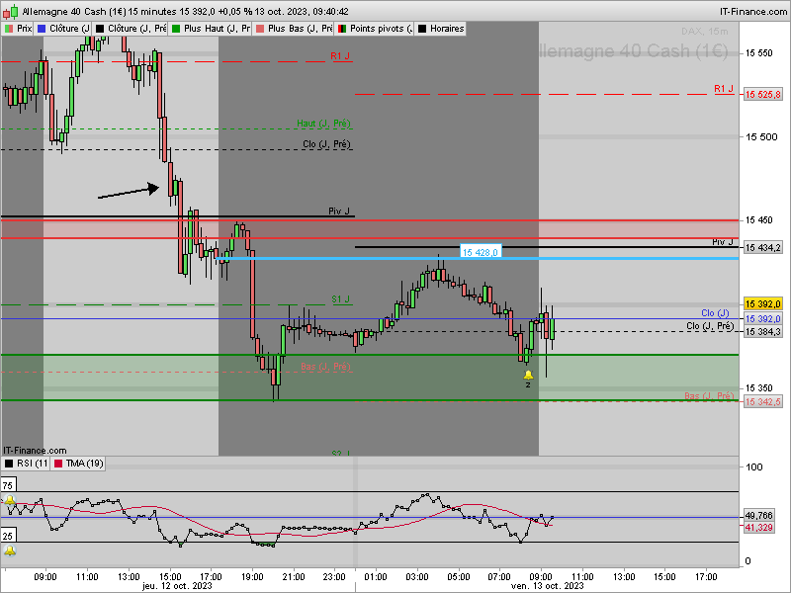Click the left Piv J label above the red zone
Viewport: 791px width, 593px height.
[339, 211]
